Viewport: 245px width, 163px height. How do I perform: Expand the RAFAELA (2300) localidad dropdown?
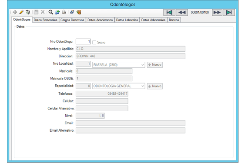coord(142,65)
